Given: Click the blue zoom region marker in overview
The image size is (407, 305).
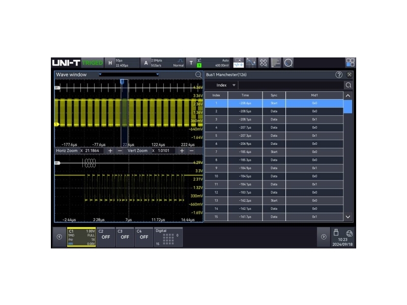Looking at the screenshot, I should click(124, 113).
